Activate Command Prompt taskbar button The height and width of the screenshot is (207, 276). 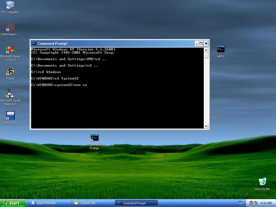136,203
